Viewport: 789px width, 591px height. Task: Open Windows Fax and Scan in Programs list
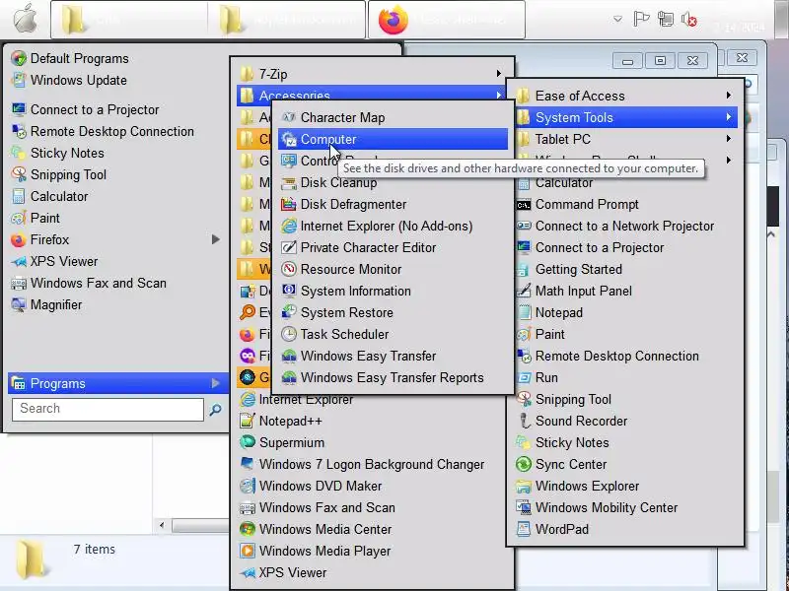point(372,507)
